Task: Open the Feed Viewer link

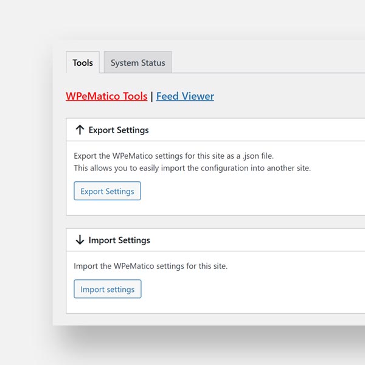Action: click(x=185, y=96)
